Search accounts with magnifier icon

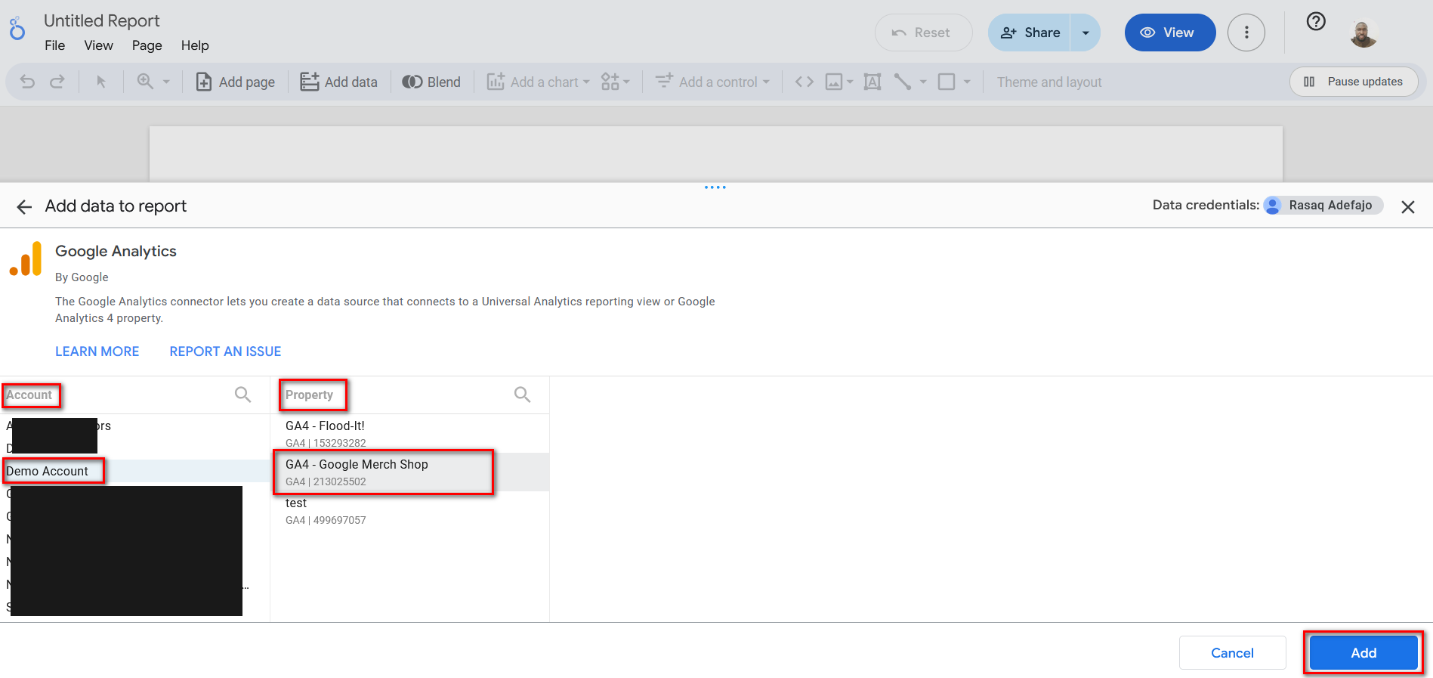242,395
